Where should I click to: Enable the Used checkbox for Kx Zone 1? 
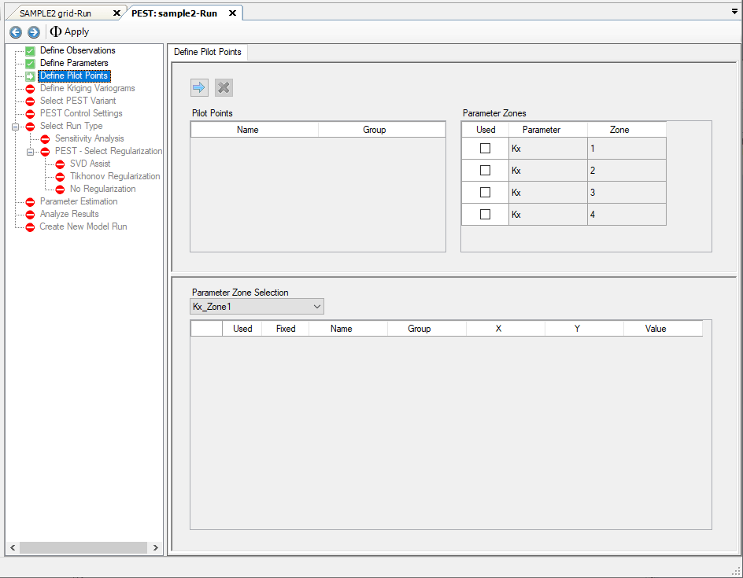(485, 148)
